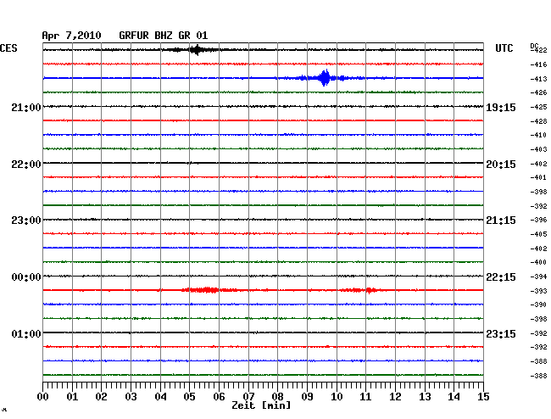Select the station title GRFUR BHZ GR 01
Screen dimensions: 551x419
coord(164,36)
